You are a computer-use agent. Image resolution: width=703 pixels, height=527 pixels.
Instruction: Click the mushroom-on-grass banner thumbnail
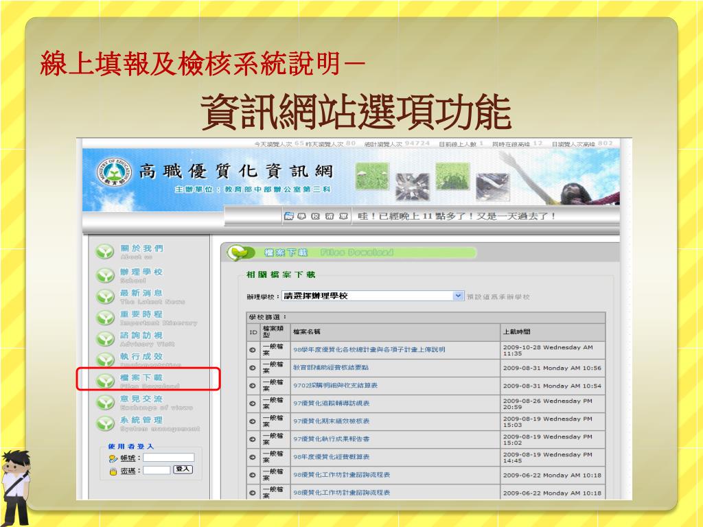point(371,176)
